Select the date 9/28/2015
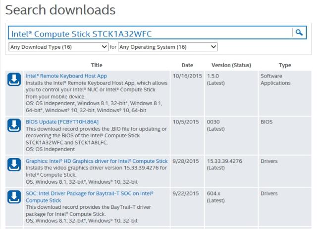318x237 pixels. point(186,161)
